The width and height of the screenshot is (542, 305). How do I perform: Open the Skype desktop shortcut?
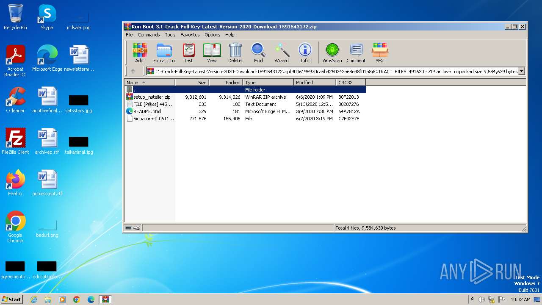point(47,17)
